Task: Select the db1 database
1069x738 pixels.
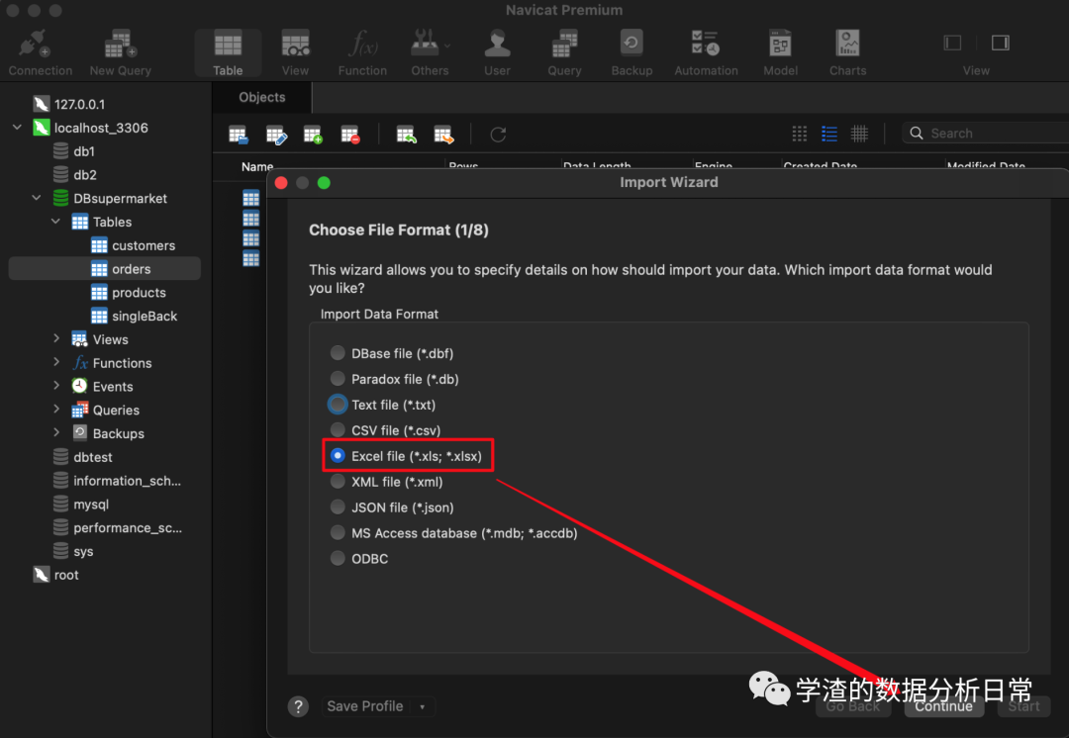Action: 73,151
